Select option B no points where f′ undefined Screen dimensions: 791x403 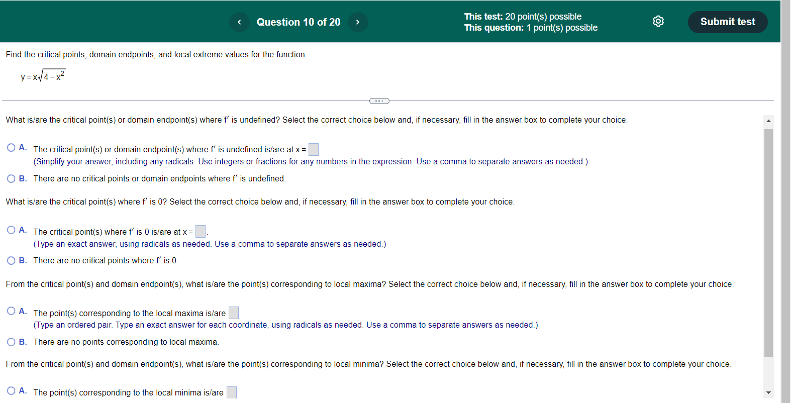tap(11, 179)
